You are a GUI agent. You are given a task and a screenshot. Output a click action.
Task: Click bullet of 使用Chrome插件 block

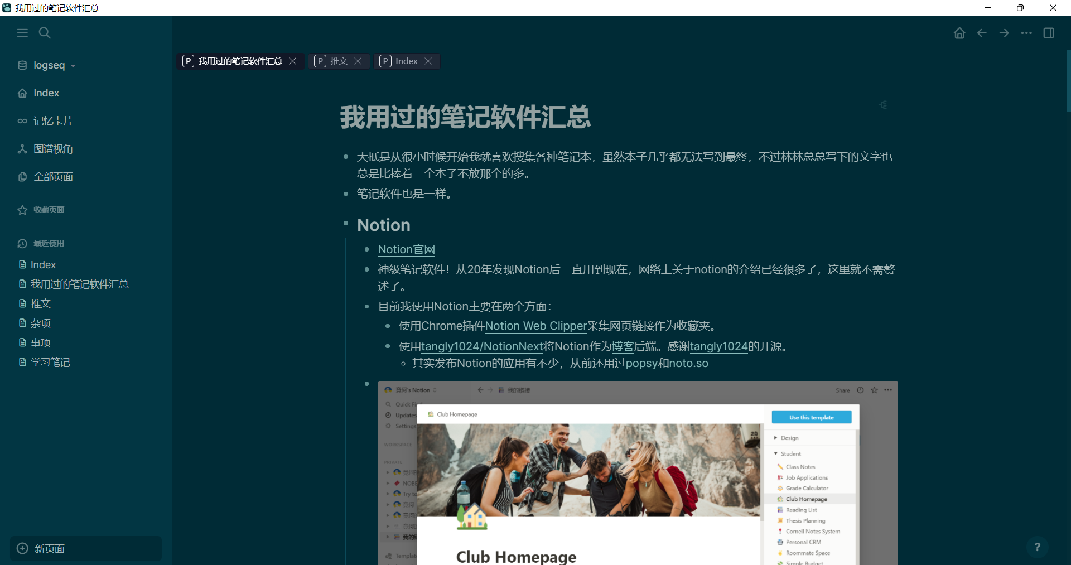click(x=388, y=326)
